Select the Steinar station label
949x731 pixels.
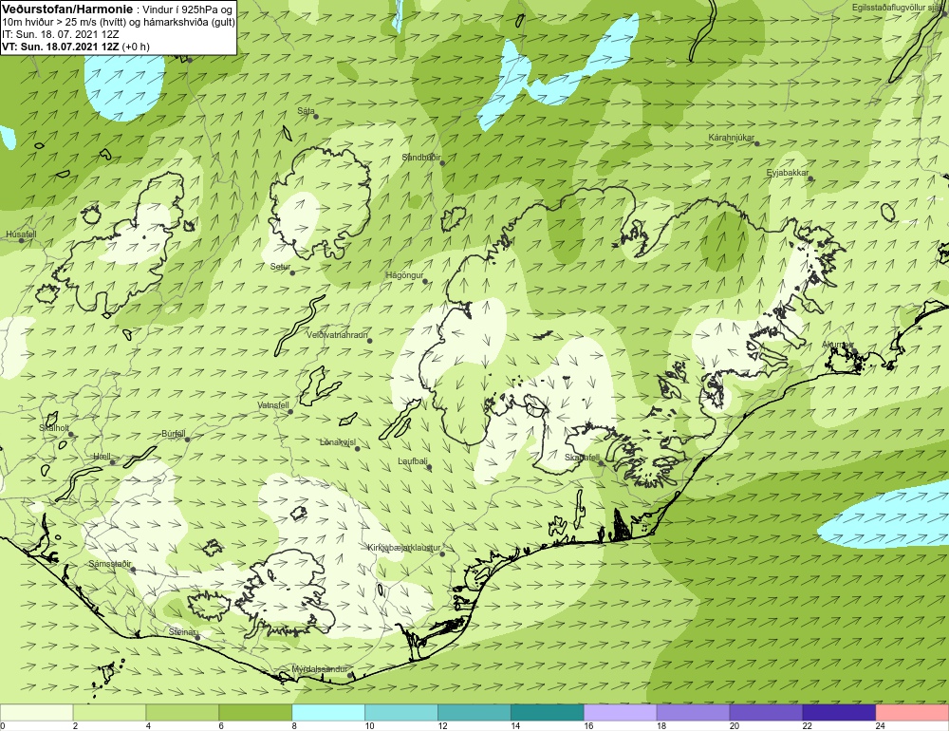pos(183,631)
